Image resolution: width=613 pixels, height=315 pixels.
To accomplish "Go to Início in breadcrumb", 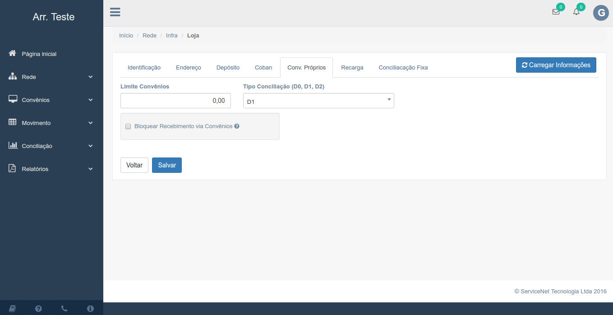I will tap(126, 36).
